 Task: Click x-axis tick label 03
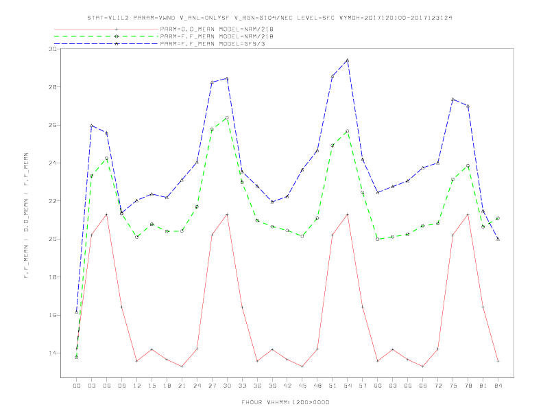(91, 386)
